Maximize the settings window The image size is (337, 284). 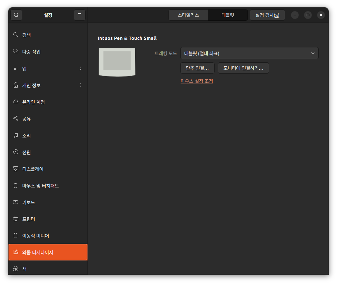[308, 15]
